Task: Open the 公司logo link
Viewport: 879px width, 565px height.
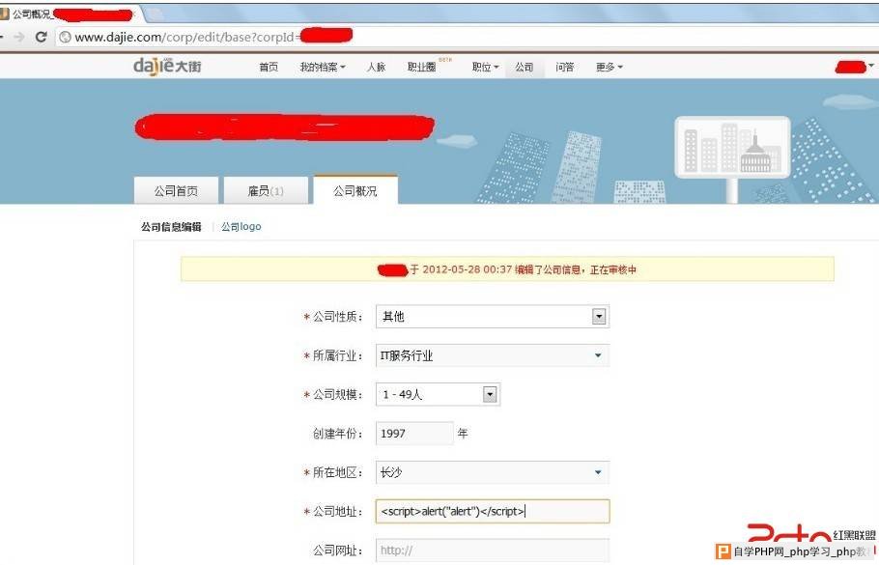Action: 241,227
